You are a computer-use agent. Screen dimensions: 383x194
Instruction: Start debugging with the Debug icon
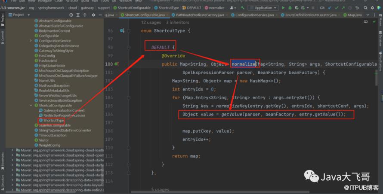290,7
